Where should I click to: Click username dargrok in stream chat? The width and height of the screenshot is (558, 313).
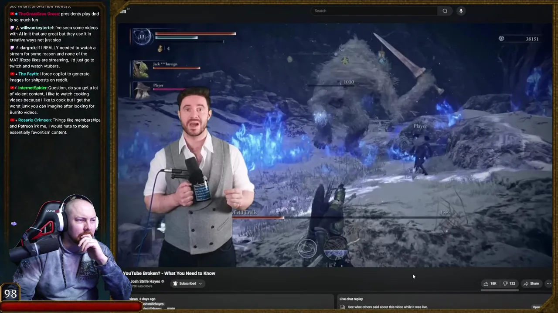28,48
